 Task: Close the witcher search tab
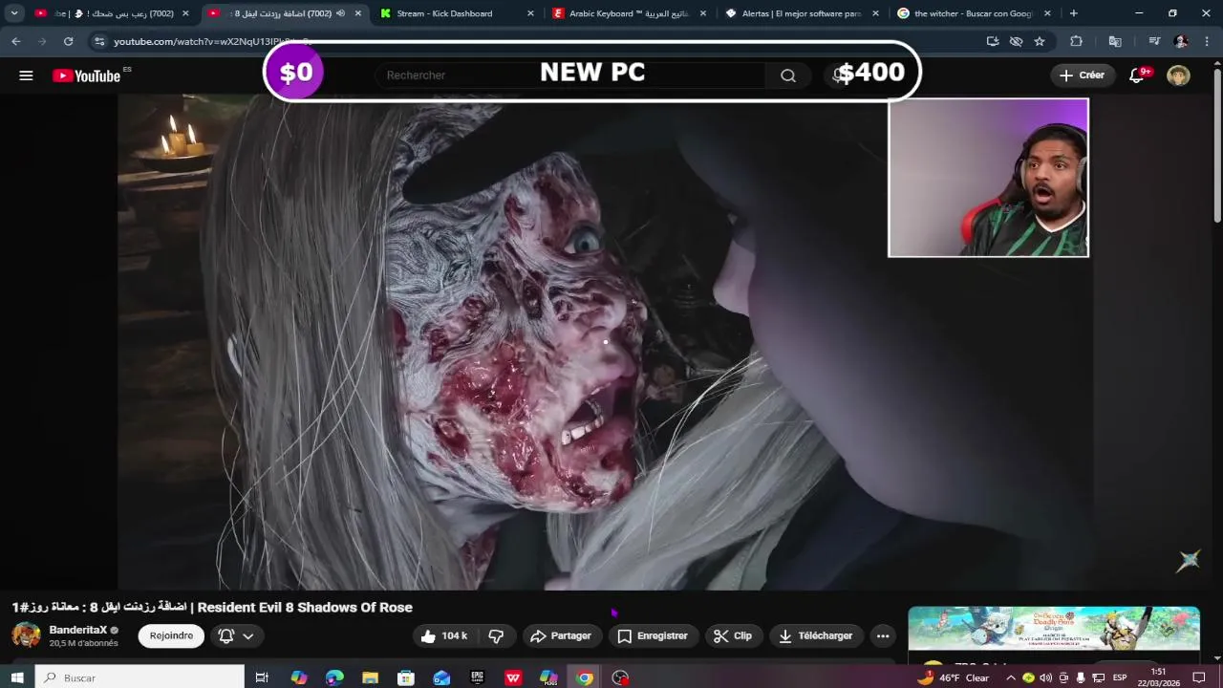click(x=1047, y=13)
